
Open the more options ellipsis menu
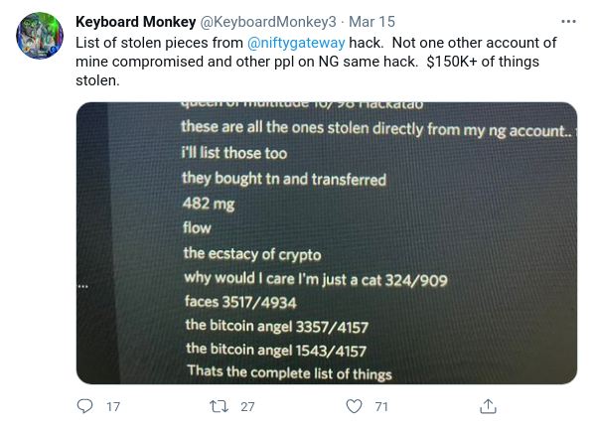(568, 22)
